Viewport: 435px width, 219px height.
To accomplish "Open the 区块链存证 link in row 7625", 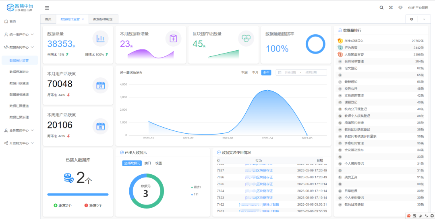I will coord(259,184).
